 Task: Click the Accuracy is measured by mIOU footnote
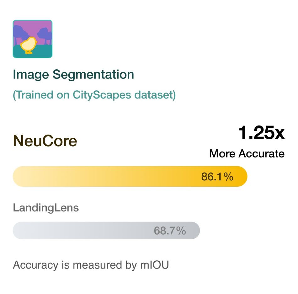click(91, 265)
